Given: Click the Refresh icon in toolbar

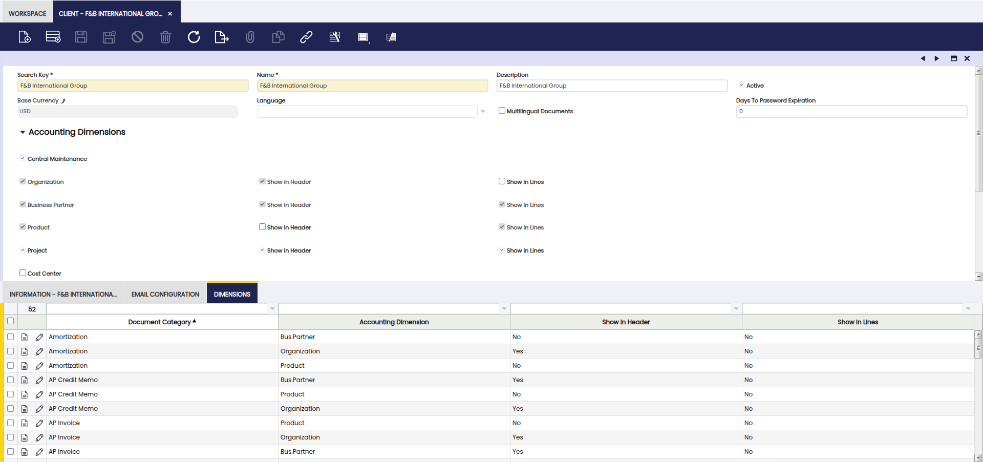Looking at the screenshot, I should 194,37.
